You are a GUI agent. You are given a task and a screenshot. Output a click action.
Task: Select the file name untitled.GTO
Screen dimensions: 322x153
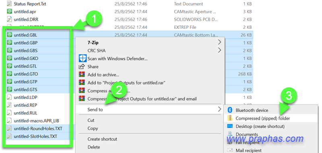(x=26, y=74)
